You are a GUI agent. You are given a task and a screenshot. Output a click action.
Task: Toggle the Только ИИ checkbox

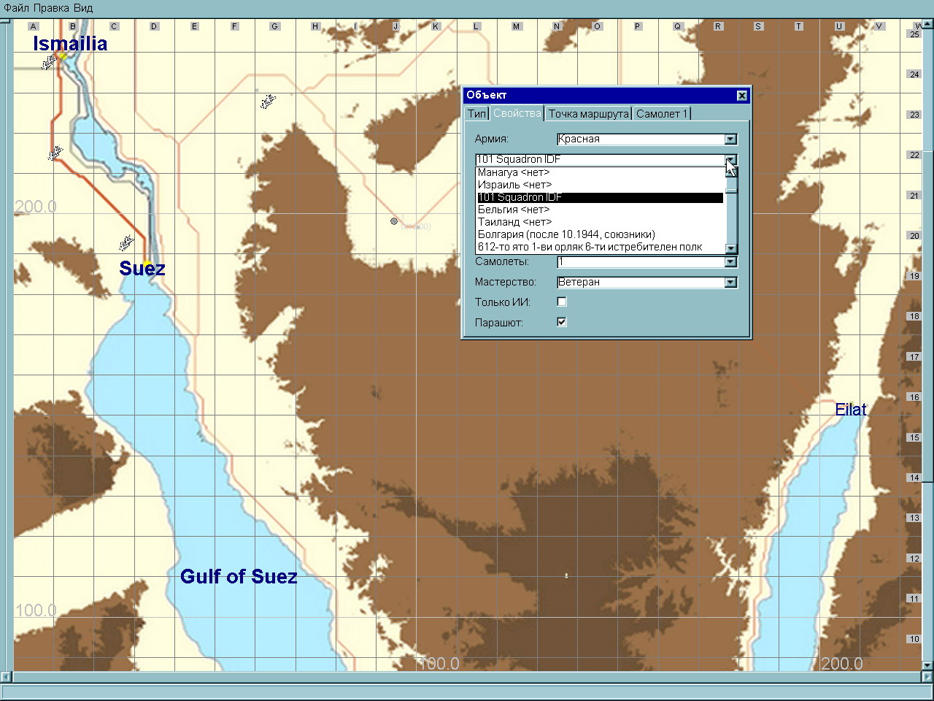click(x=562, y=302)
